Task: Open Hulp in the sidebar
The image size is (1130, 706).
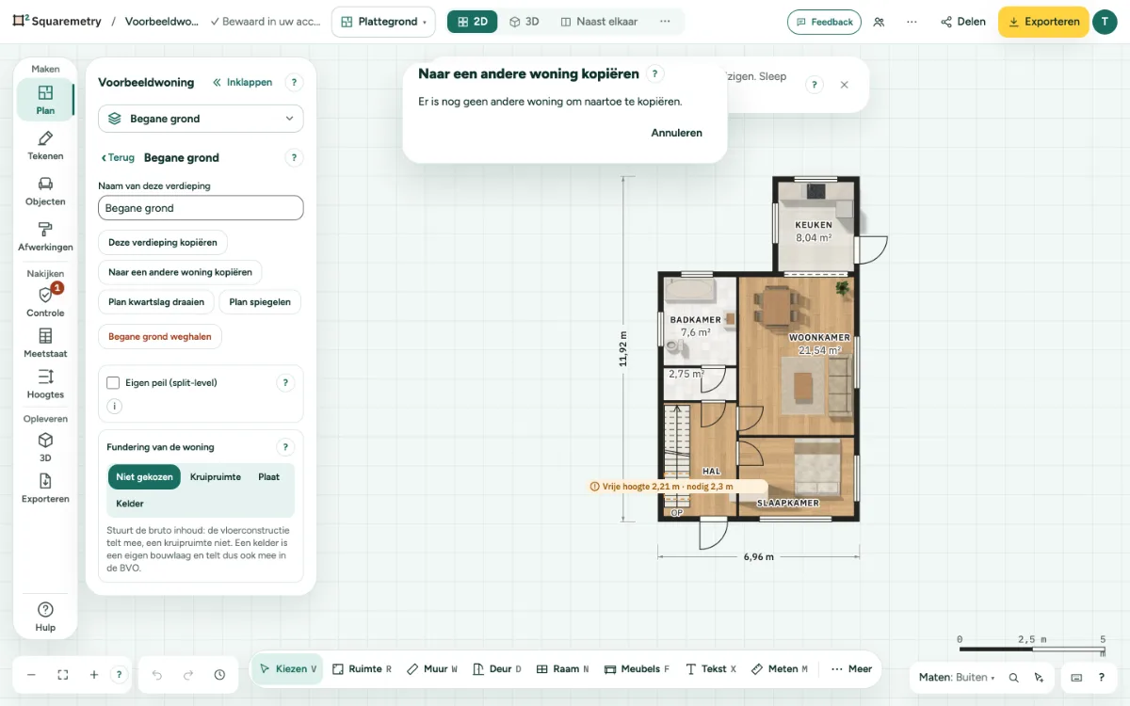Action: (45, 617)
